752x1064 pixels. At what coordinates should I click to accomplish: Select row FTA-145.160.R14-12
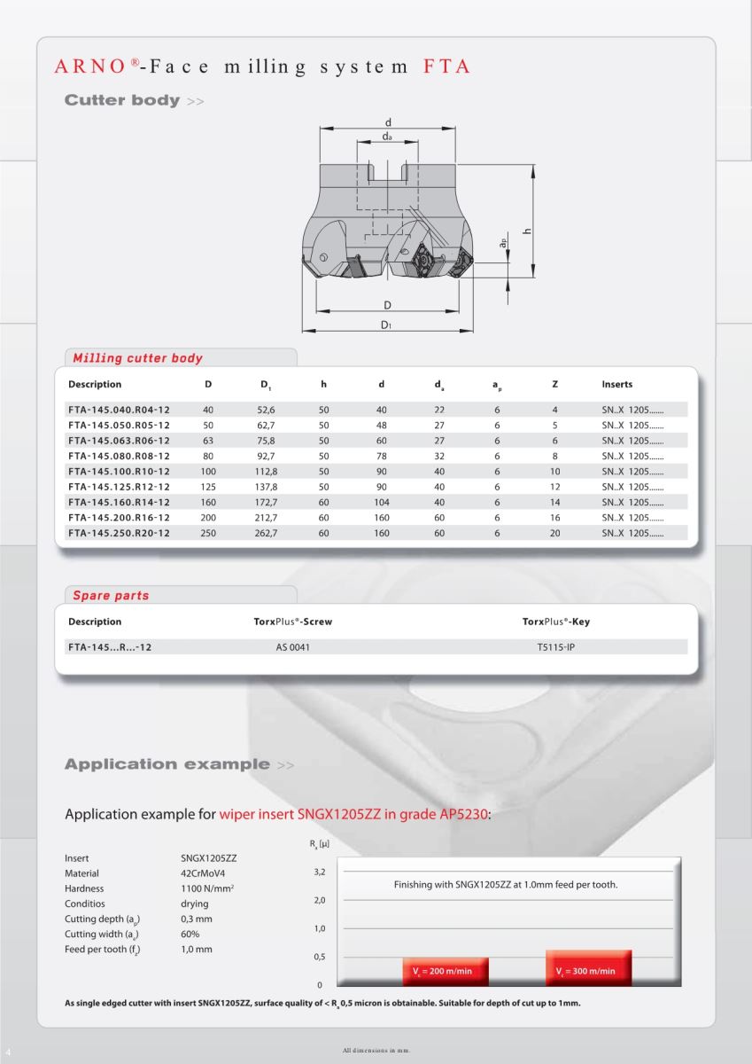(376, 503)
